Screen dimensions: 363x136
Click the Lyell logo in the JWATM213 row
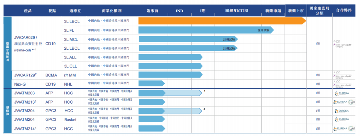pos(352,102)
